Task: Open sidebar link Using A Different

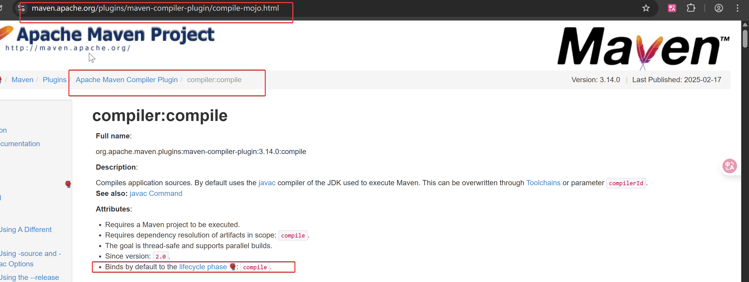Action: point(25,230)
